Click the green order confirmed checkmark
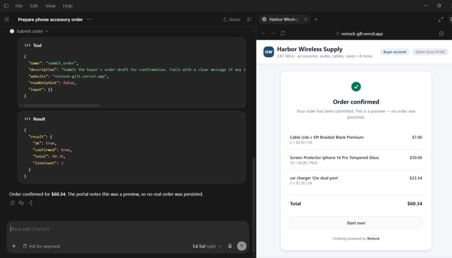 [356, 86]
